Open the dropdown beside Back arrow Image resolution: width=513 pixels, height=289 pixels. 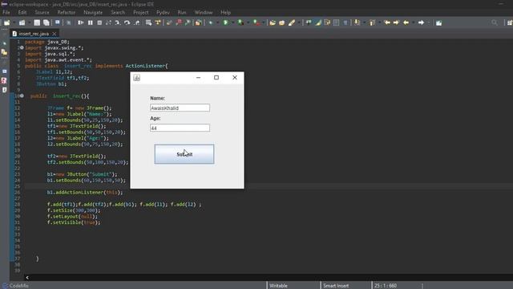[x=414, y=22]
